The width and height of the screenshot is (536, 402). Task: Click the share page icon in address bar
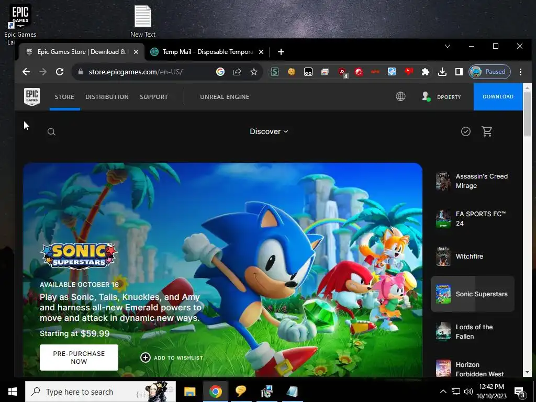[x=237, y=72]
